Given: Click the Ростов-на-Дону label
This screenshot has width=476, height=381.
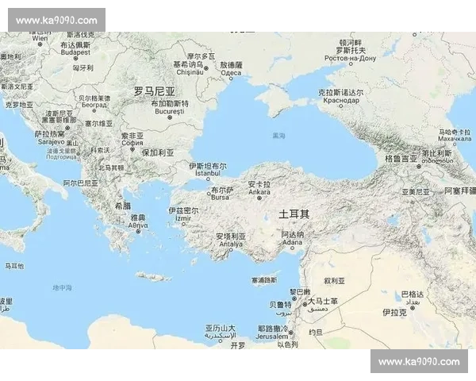Looking at the screenshot, I should 351,58.
